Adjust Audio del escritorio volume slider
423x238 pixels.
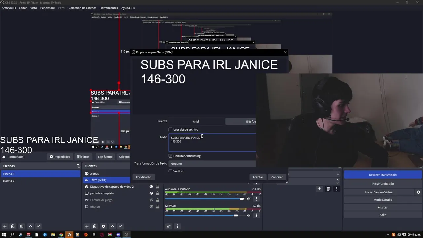tap(242, 199)
